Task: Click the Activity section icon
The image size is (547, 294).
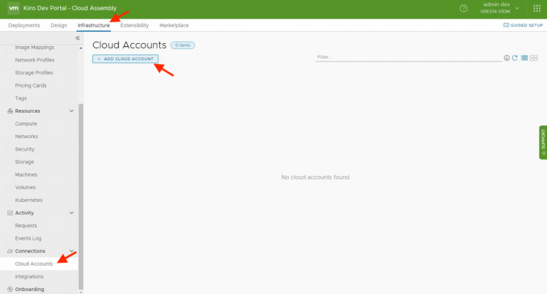Action: click(10, 213)
